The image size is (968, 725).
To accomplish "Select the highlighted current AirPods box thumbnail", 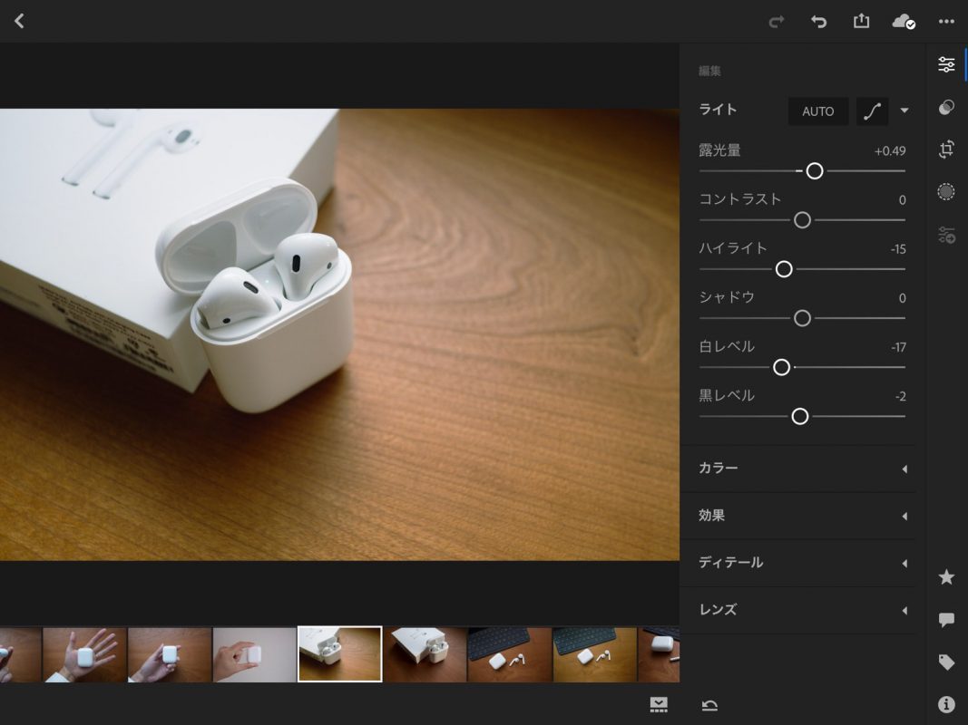I will (x=340, y=654).
